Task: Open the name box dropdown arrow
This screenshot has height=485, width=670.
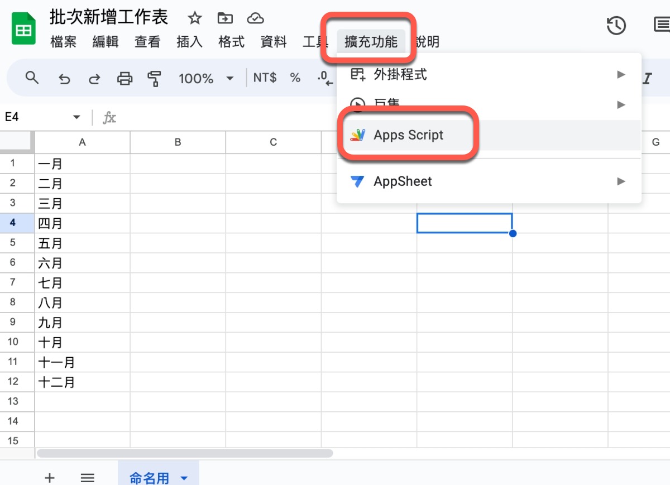Action: 77,117
